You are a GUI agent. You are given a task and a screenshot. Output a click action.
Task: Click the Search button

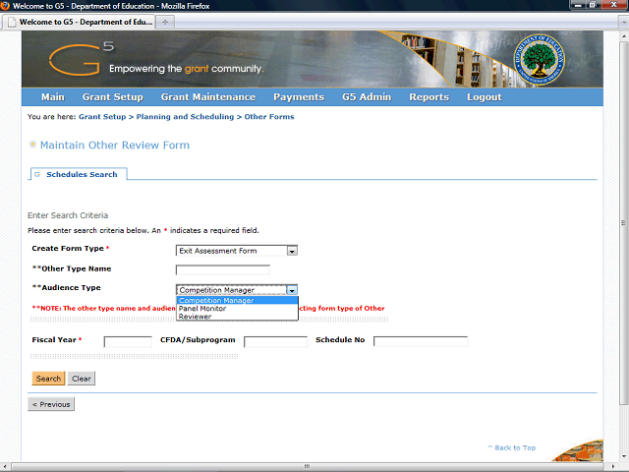coord(48,379)
